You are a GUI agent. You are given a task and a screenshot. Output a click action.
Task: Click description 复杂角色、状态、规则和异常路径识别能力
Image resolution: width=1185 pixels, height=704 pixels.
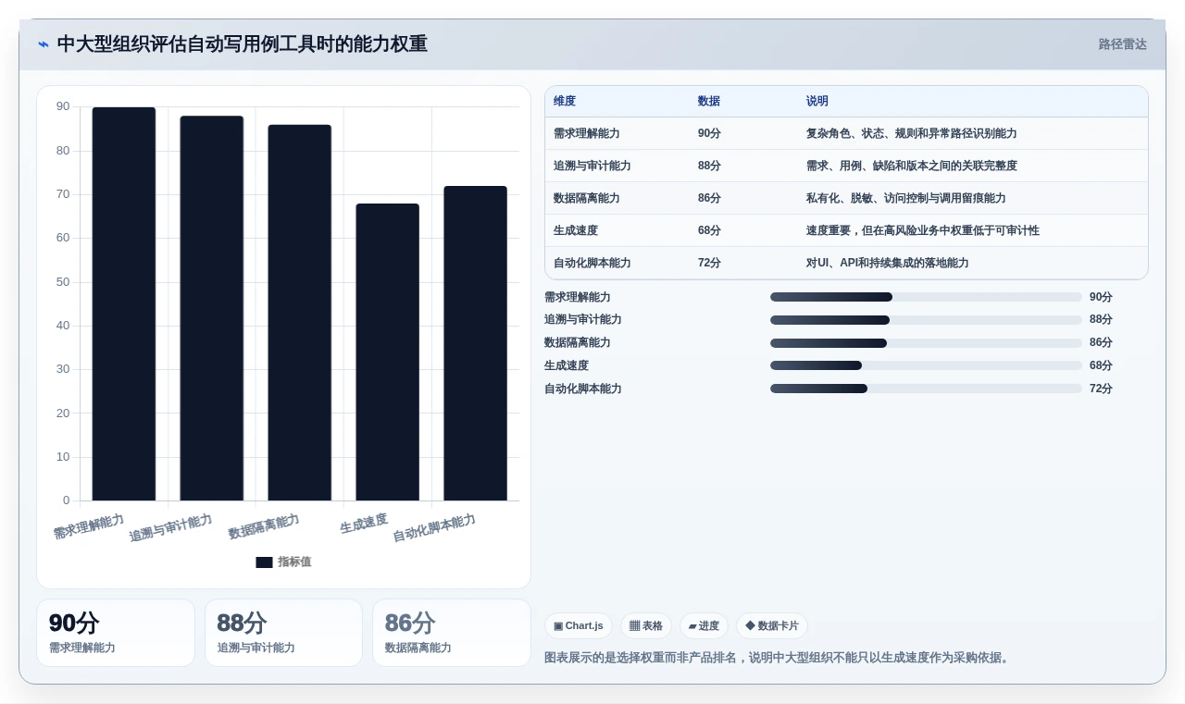click(912, 133)
